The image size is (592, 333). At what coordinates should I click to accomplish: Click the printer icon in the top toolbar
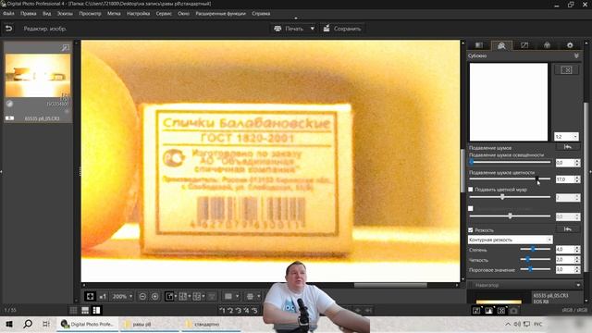click(277, 29)
